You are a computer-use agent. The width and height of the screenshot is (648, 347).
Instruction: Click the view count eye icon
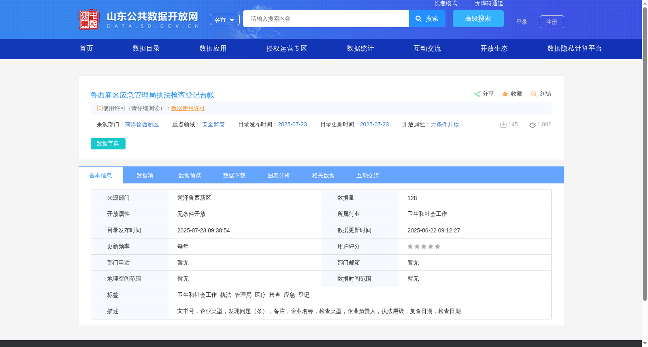coord(533,125)
